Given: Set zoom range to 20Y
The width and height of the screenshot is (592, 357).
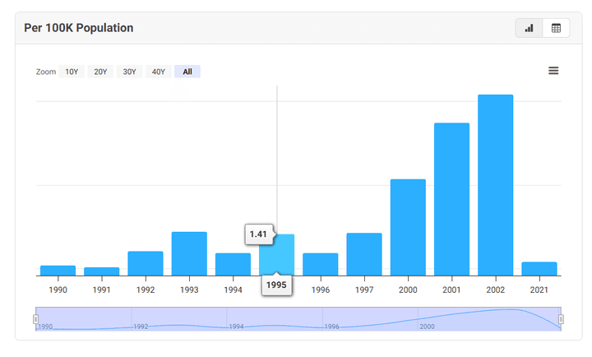Looking at the screenshot, I should point(100,72).
